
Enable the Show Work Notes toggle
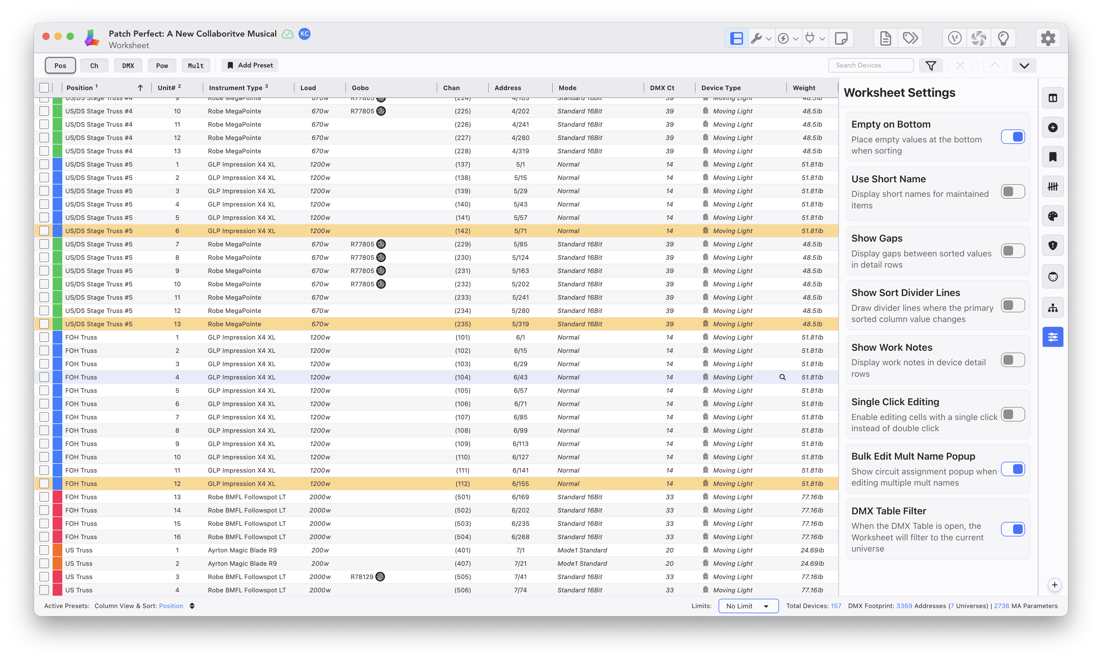point(1012,360)
